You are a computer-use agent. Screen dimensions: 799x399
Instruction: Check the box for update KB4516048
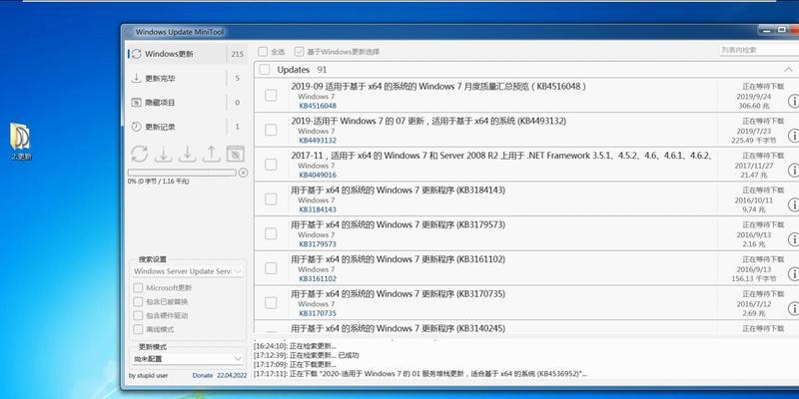coord(271,95)
